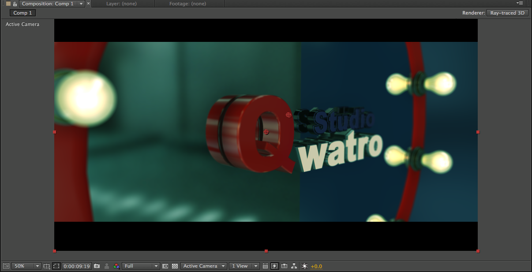Image resolution: width=532 pixels, height=272 pixels.
Task: Switch to the Layer: (none) tab
Action: (x=121, y=4)
